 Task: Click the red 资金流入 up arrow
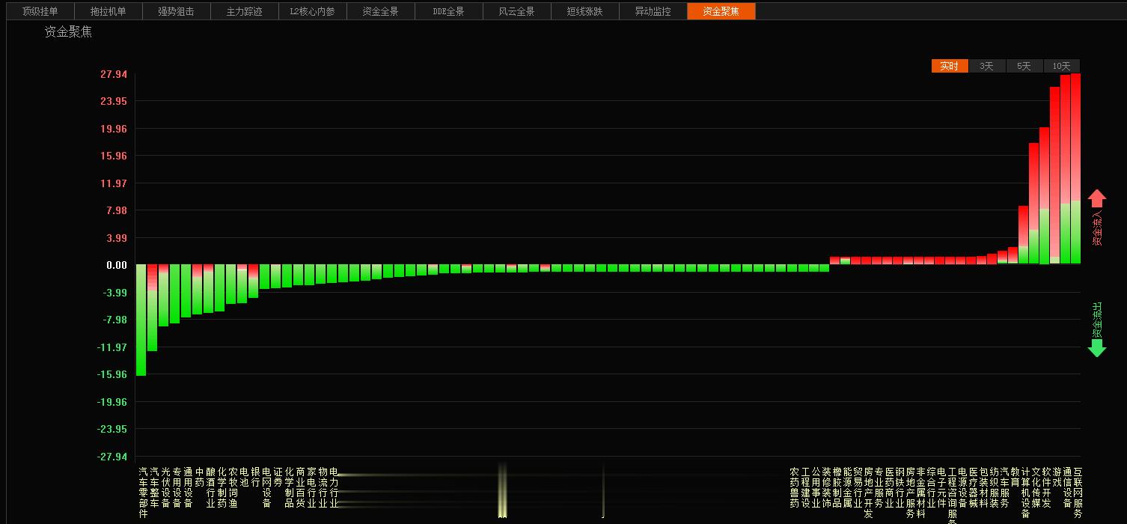(x=1097, y=198)
